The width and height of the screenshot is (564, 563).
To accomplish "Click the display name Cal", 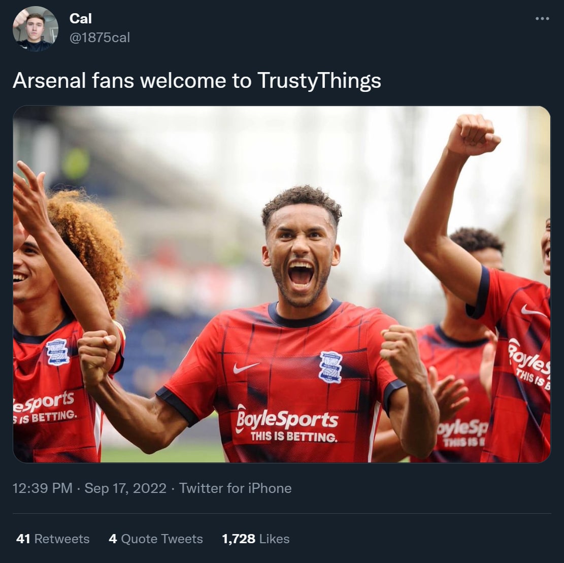I will click(80, 19).
